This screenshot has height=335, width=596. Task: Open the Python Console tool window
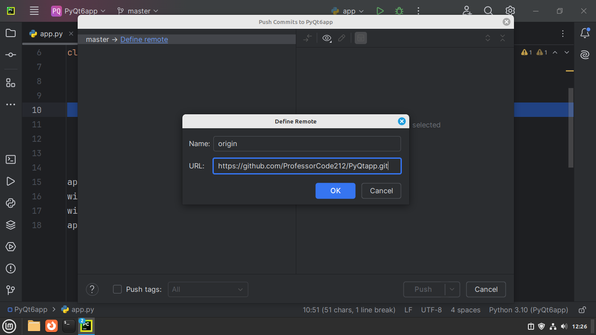coord(11,203)
